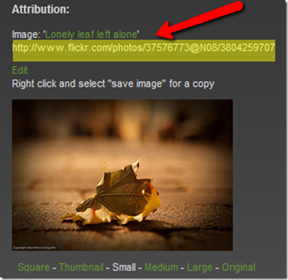Click the dash between Large and Original
The height and width of the screenshot is (280, 288).
point(217,268)
